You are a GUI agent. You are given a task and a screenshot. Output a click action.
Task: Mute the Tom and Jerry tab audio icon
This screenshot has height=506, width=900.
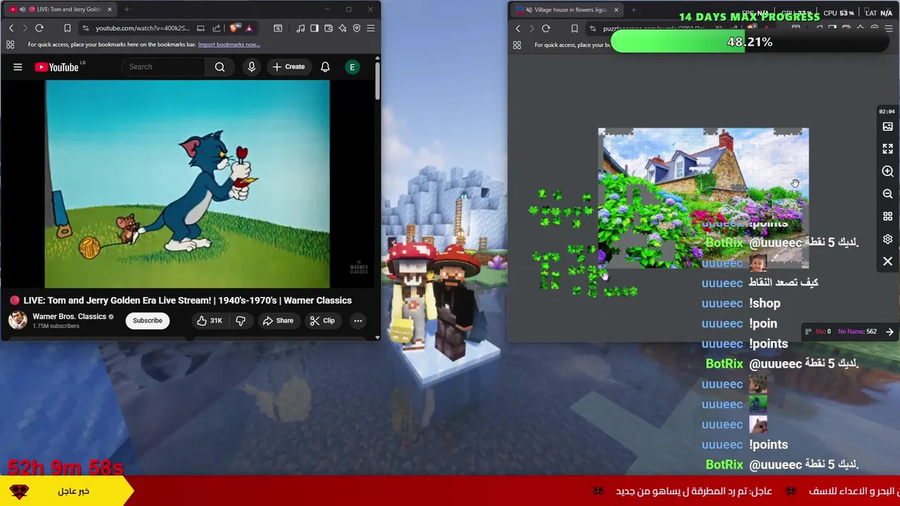pos(22,9)
